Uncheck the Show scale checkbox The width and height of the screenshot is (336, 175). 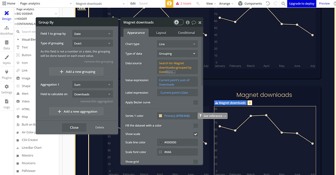[x=195, y=134]
